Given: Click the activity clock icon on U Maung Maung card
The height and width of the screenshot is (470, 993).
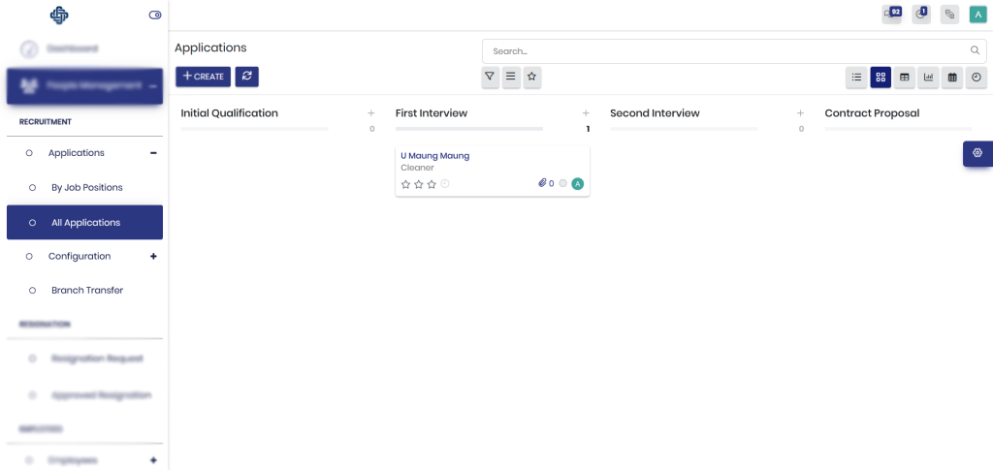Looking at the screenshot, I should (x=444, y=183).
